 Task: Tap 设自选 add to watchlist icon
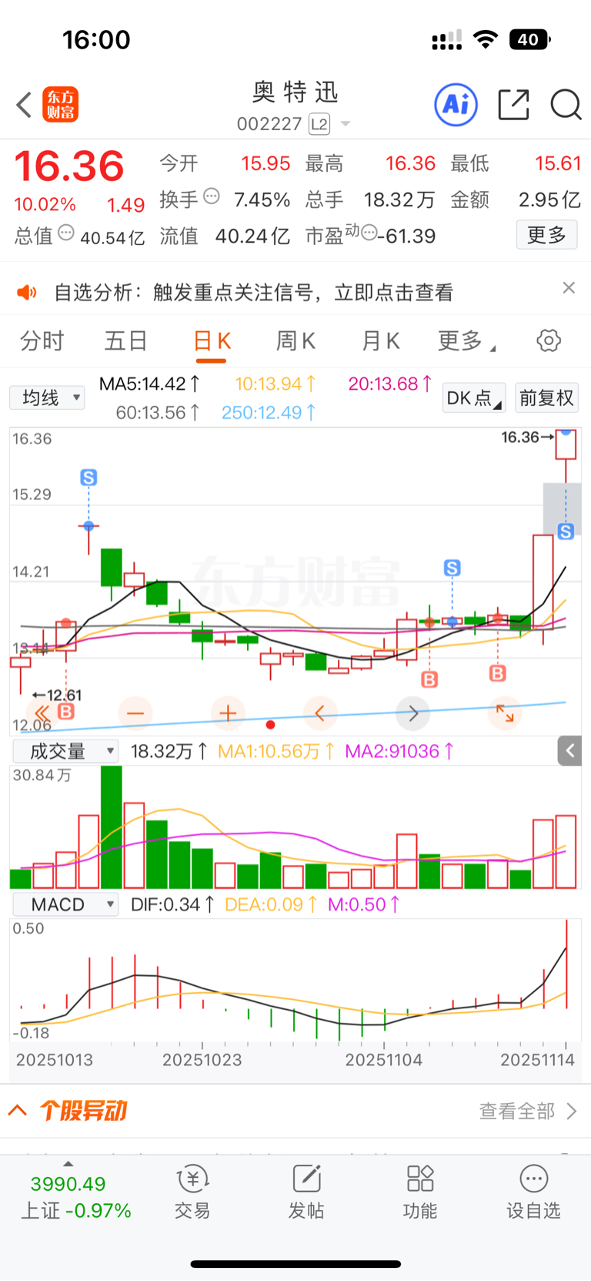(533, 1192)
